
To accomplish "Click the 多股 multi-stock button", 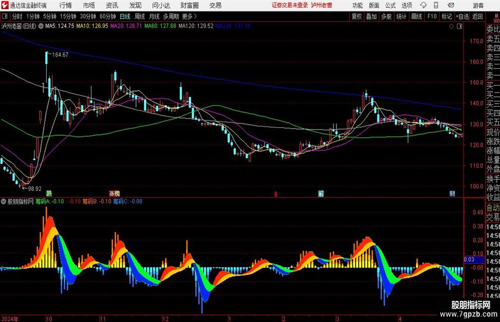I will (x=386, y=16).
